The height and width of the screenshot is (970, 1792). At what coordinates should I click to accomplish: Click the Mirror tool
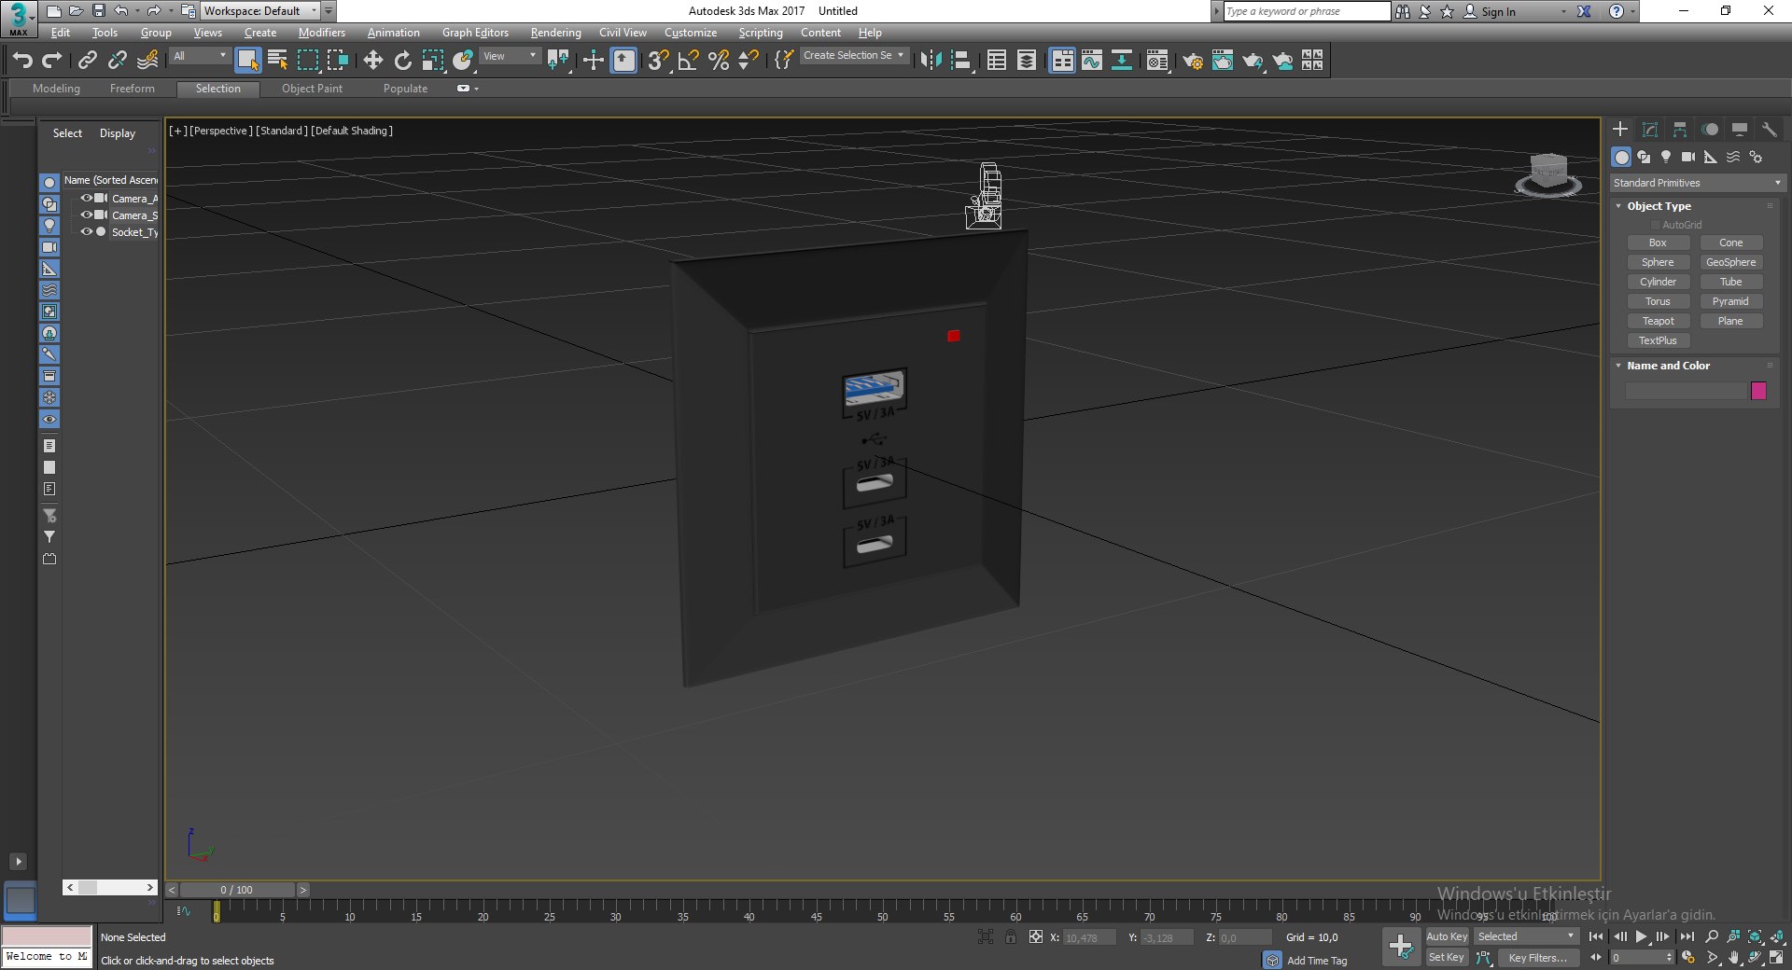pos(931,61)
